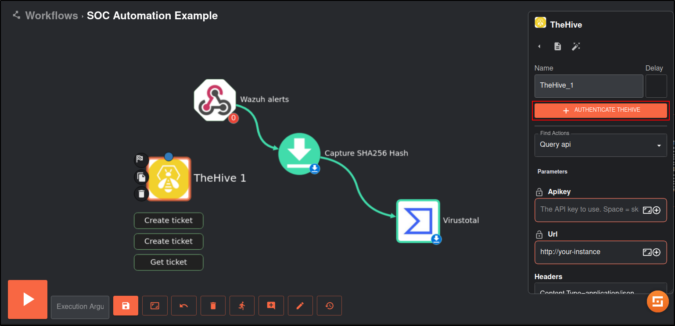This screenshot has height=326, width=675.
Task: Click blue connector dot atop TheHive node
Action: pos(169,156)
